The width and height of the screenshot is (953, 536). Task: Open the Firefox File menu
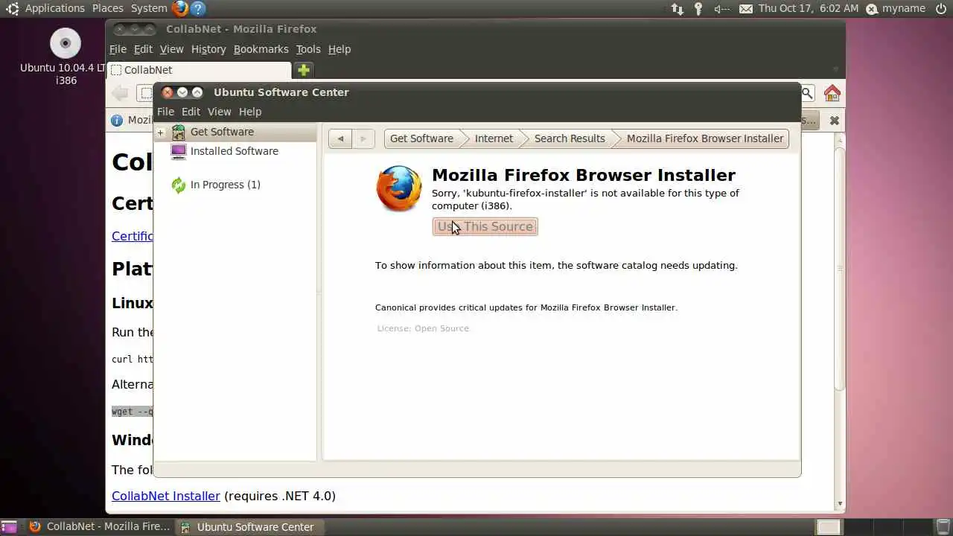click(118, 49)
